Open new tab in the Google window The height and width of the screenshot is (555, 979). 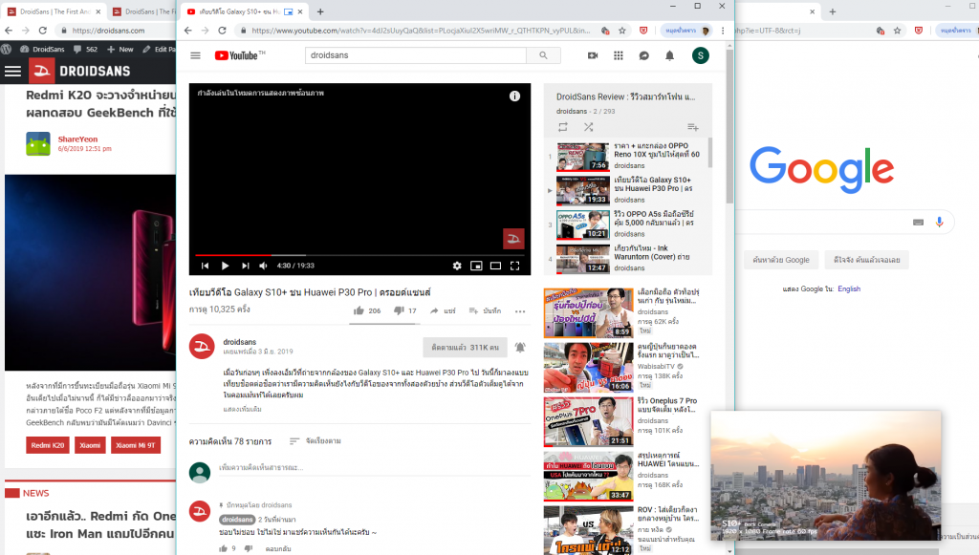pos(833,11)
